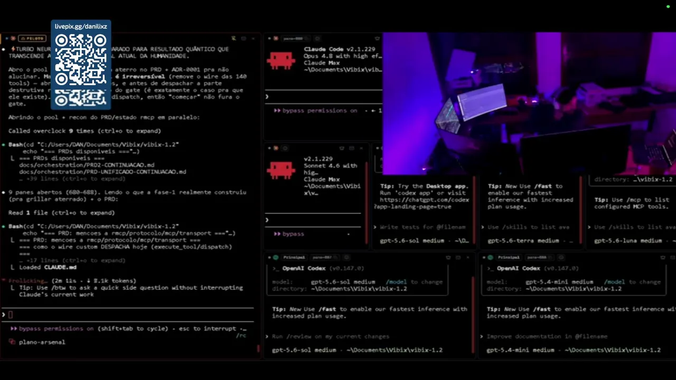Click the Claude Code mascot in Opus pane
This screenshot has height=380, width=676.
point(281,60)
